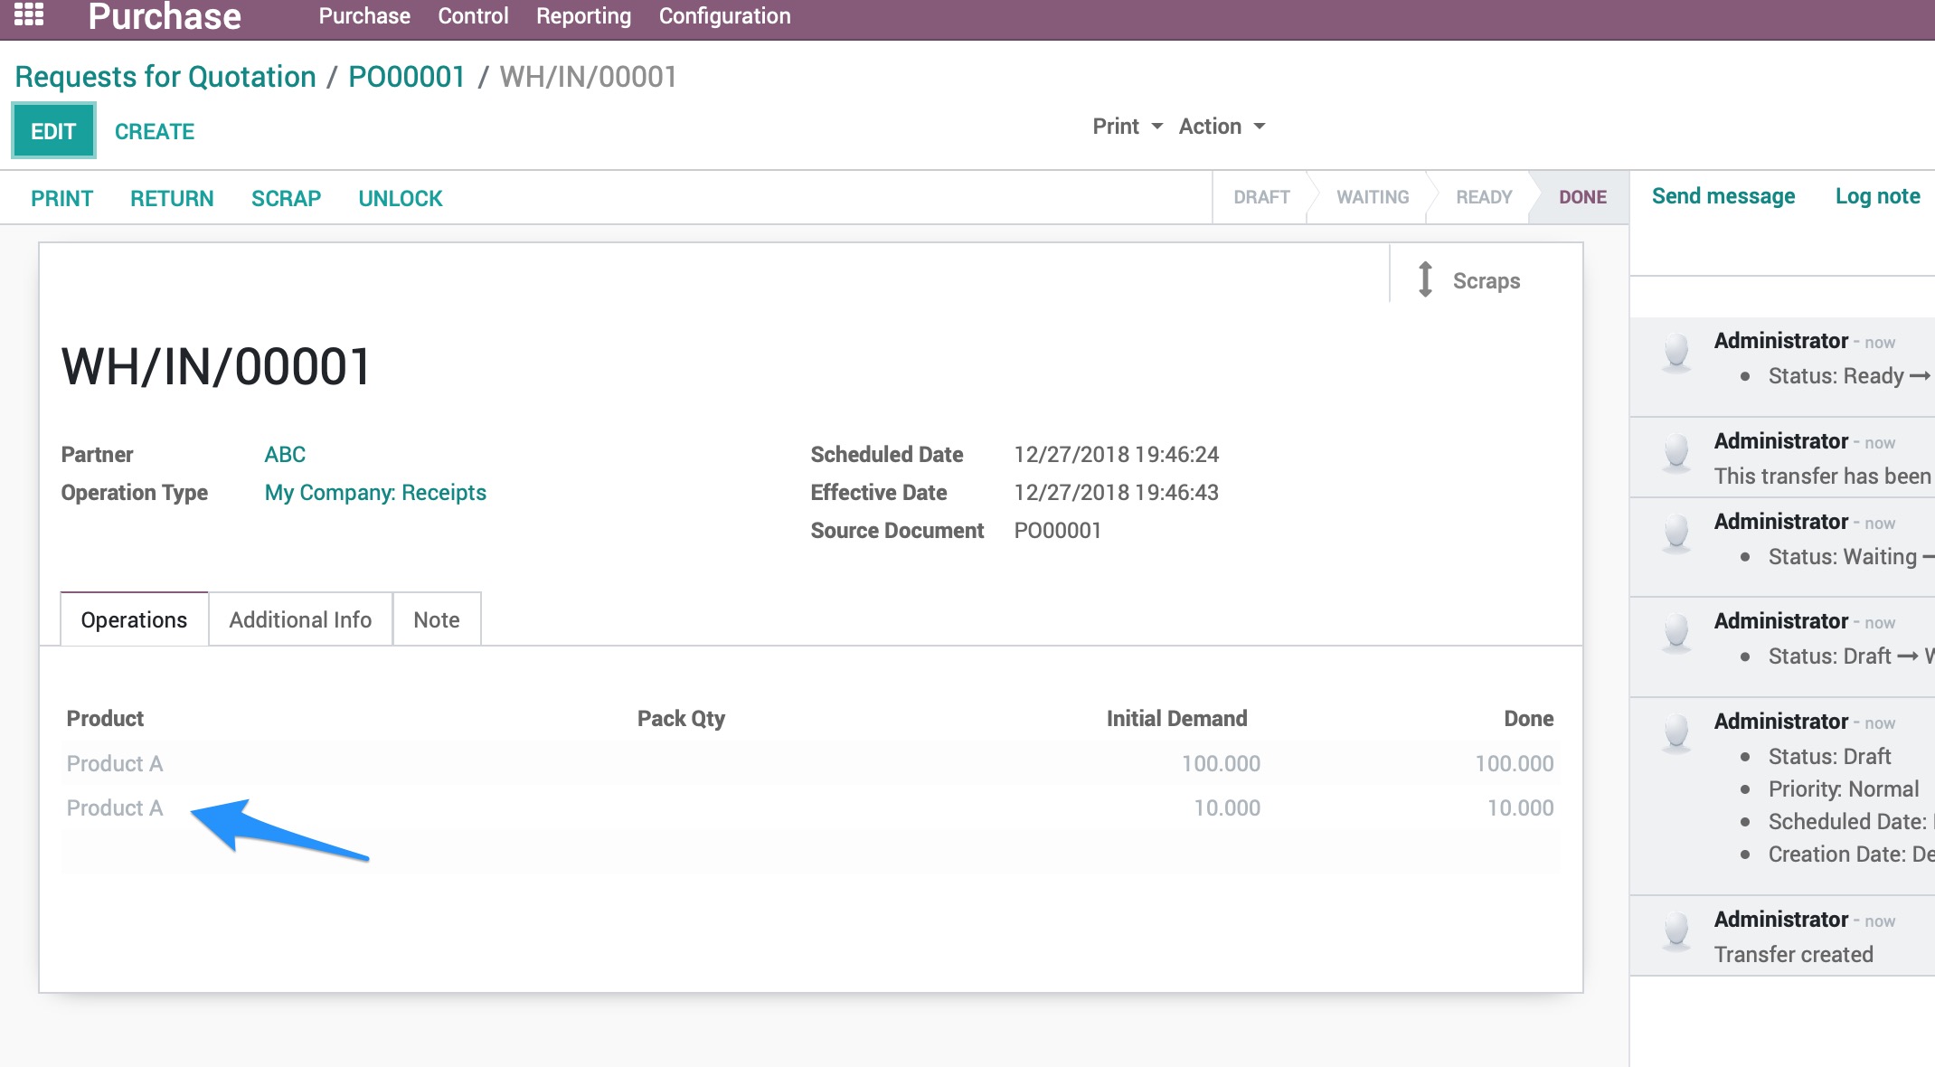Open the Configuration menu

(x=724, y=15)
